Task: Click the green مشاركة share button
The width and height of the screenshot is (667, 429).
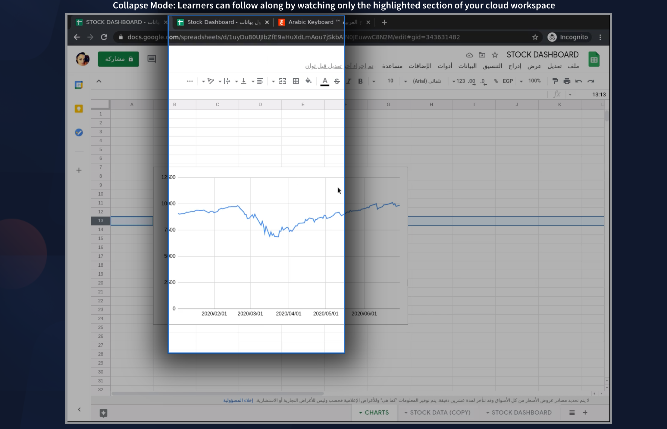Action: (118, 59)
